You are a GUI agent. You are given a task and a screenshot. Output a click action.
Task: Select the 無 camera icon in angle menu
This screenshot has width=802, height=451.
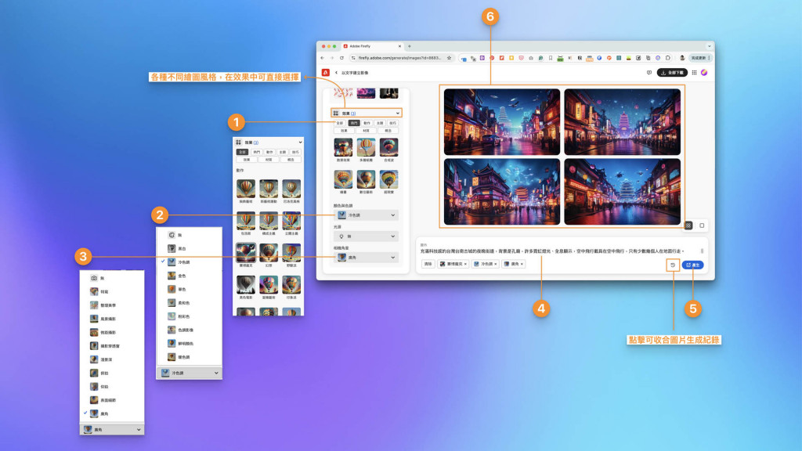94,278
